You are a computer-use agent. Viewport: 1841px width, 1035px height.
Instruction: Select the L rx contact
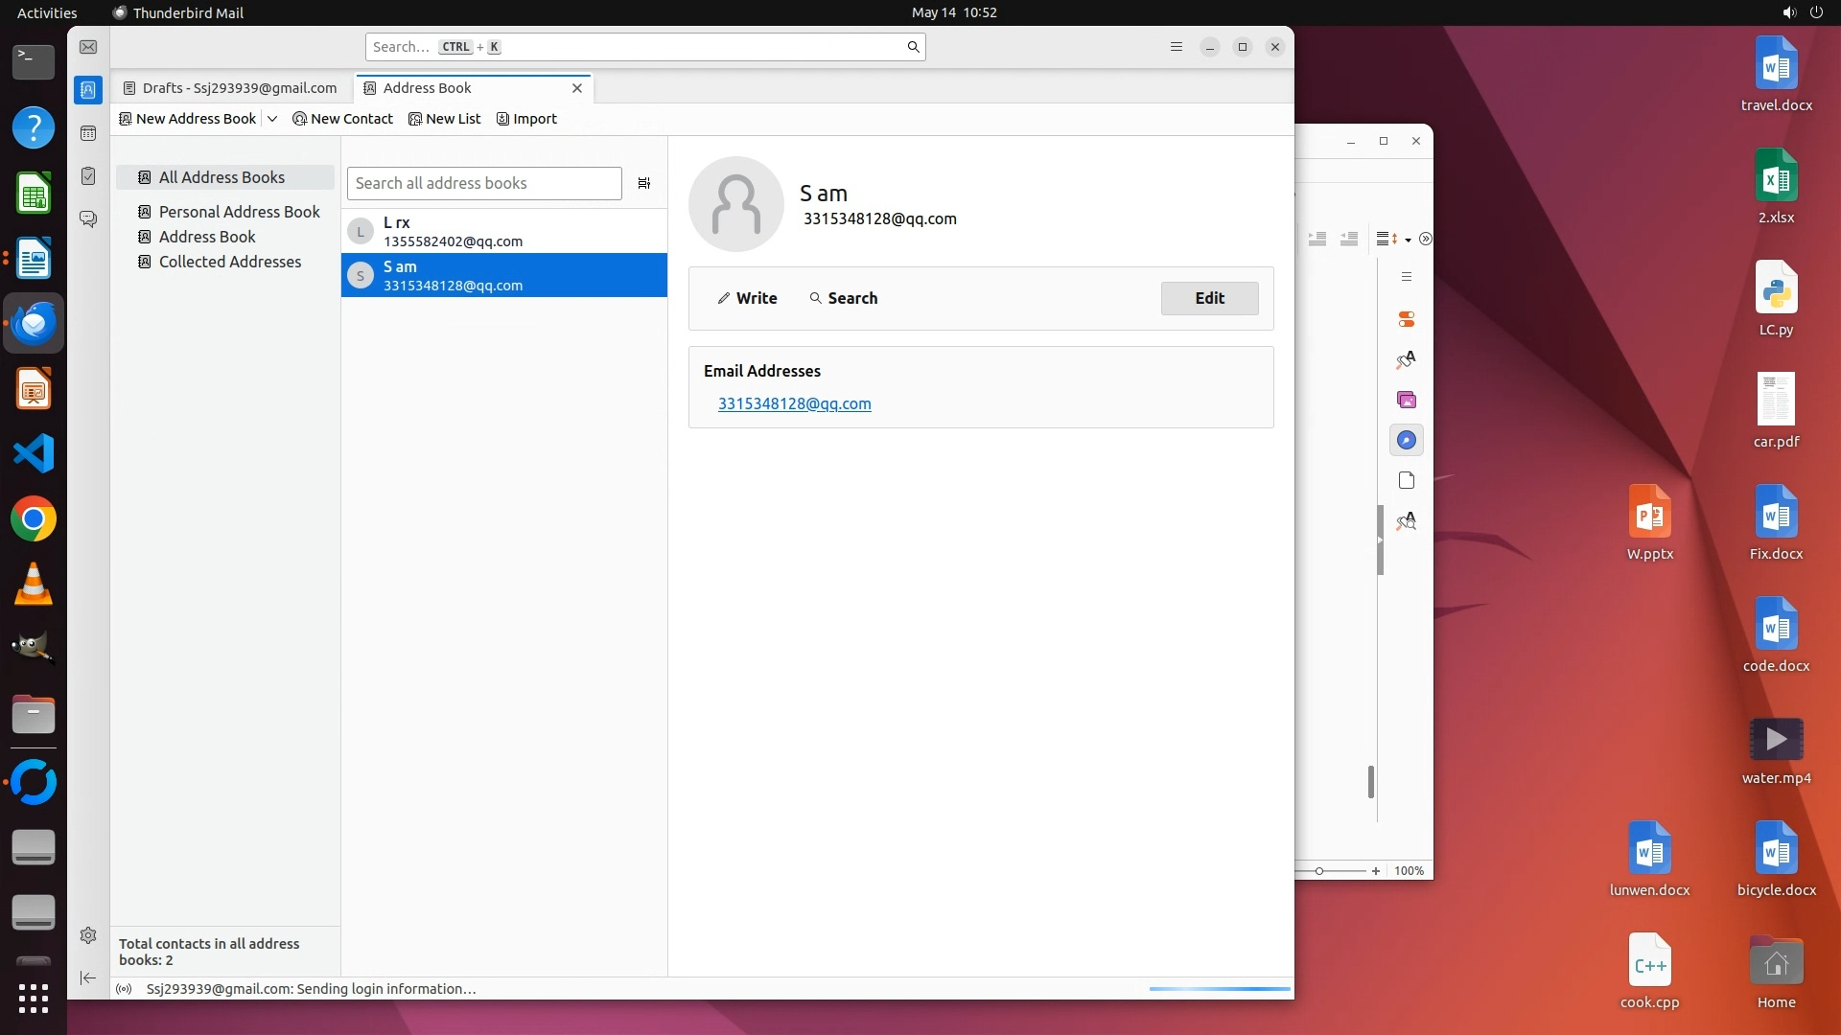click(503, 231)
